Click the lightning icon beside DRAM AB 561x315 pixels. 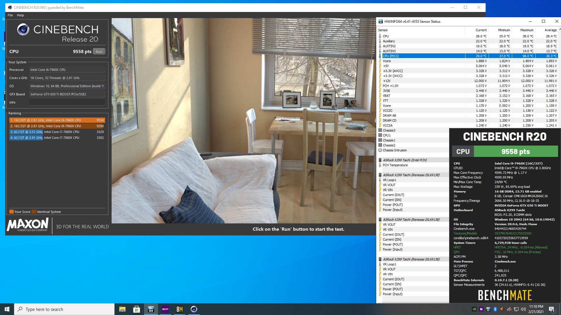380,116
